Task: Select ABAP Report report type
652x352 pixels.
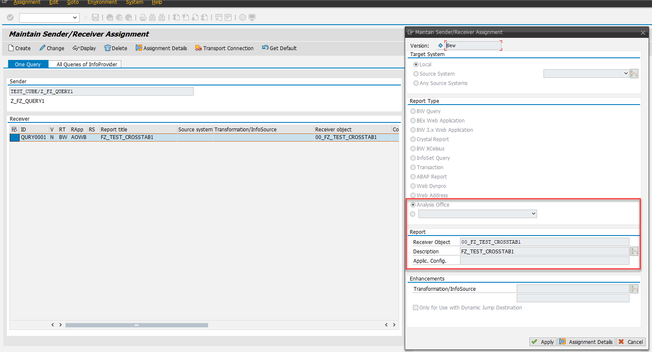Action: 413,177
